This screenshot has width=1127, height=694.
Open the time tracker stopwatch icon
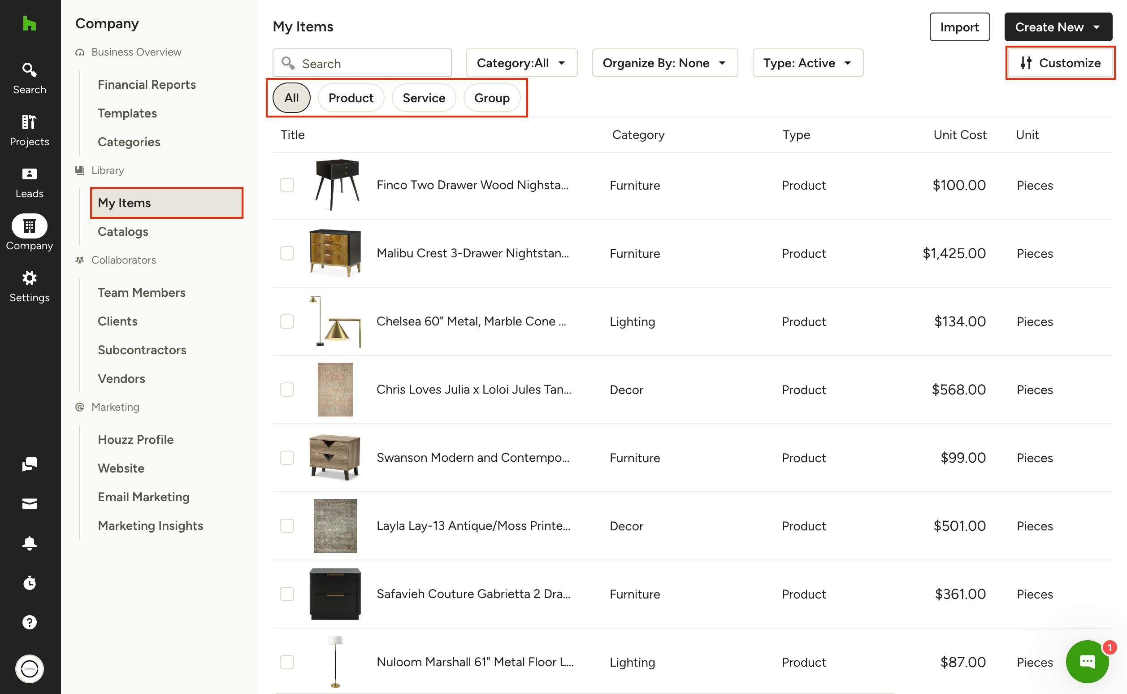coord(30,582)
